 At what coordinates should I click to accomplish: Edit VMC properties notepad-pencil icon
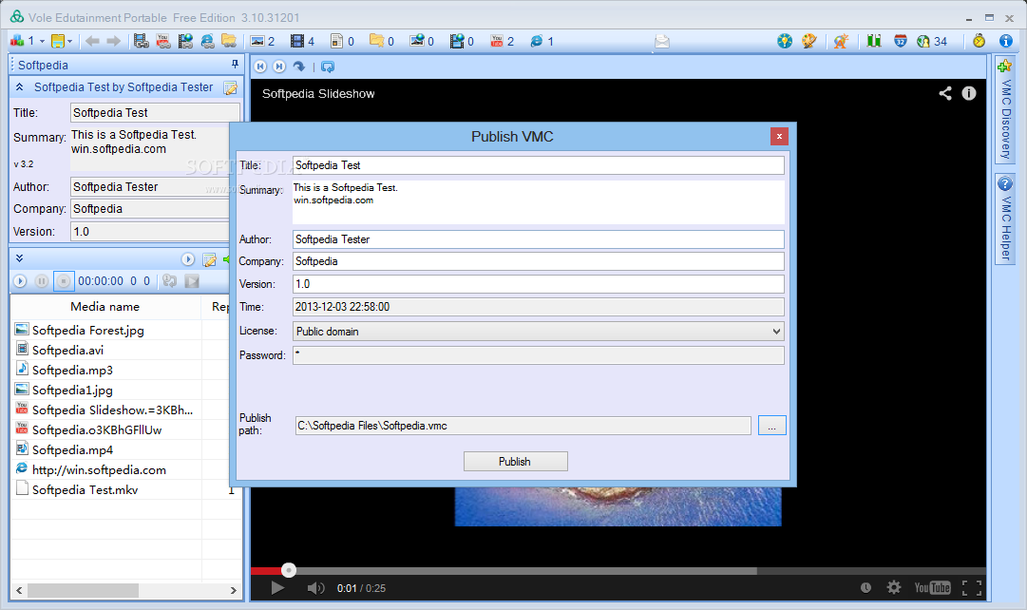[231, 87]
